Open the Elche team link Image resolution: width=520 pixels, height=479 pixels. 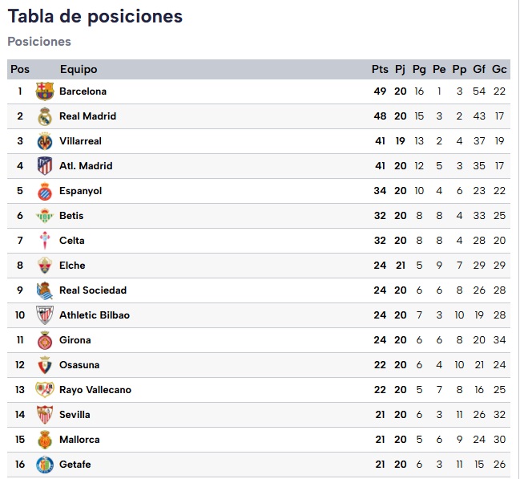coord(72,266)
